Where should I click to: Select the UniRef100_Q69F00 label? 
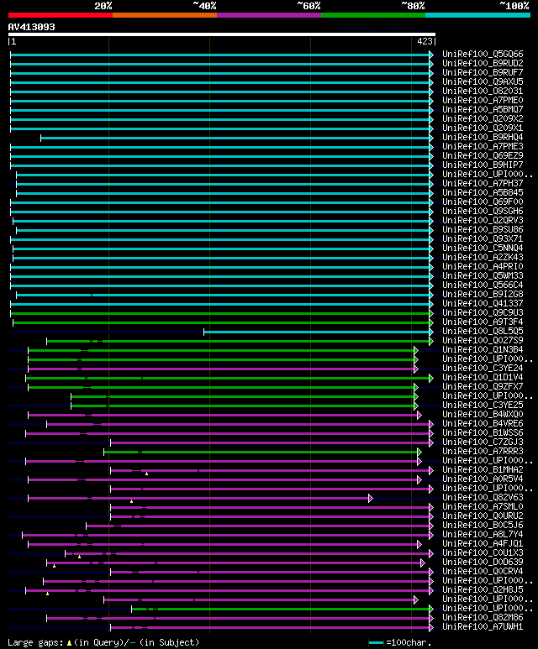click(x=483, y=202)
